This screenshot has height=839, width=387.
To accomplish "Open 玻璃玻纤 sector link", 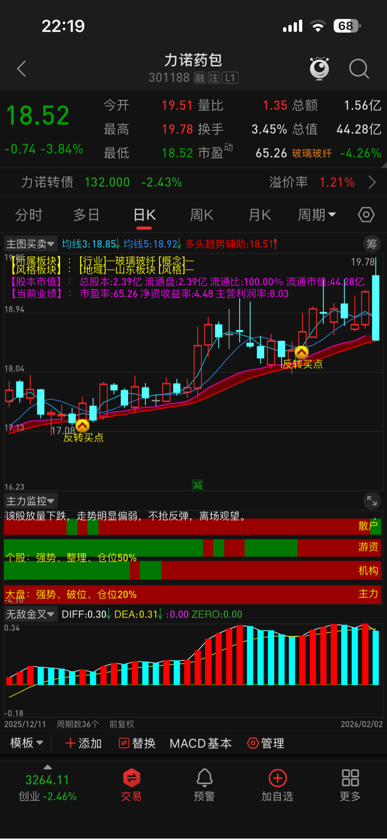I will pos(312,153).
